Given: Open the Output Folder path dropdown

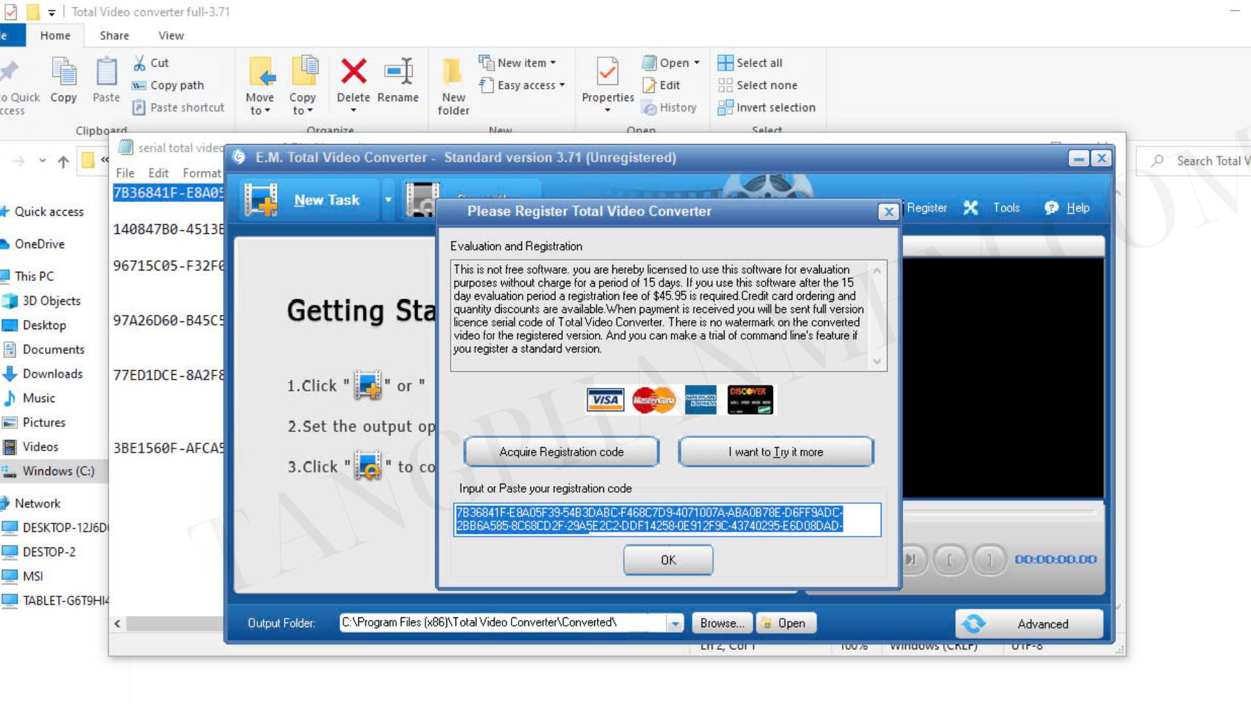Looking at the screenshot, I should pyautogui.click(x=675, y=624).
